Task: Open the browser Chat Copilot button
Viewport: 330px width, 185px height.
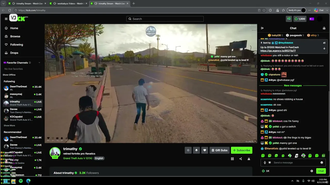Action: click(x=319, y=10)
